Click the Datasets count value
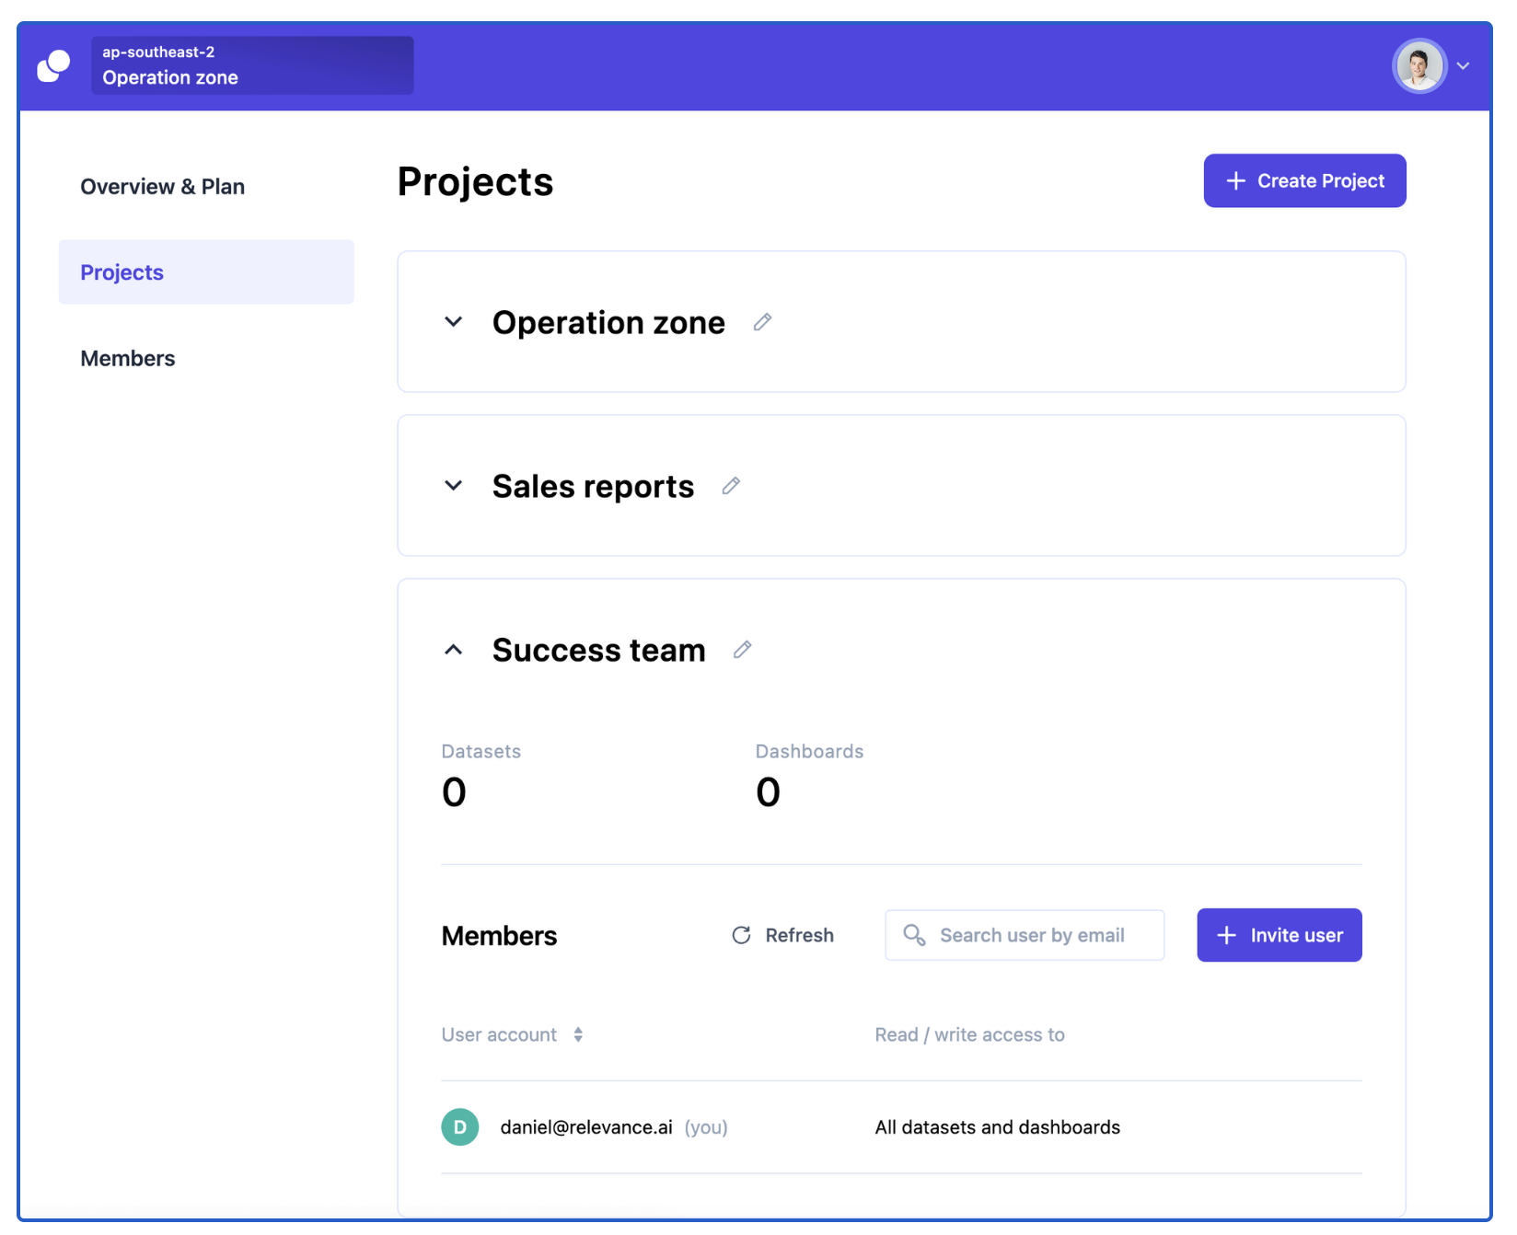Image resolution: width=1517 pixels, height=1235 pixels. coord(454,792)
